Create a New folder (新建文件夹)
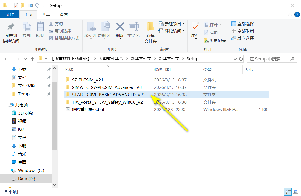The width and height of the screenshot is (301, 196). (x=150, y=33)
